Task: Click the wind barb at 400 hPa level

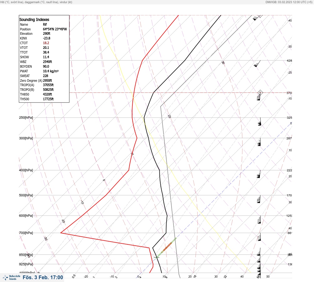Action: [259, 174]
